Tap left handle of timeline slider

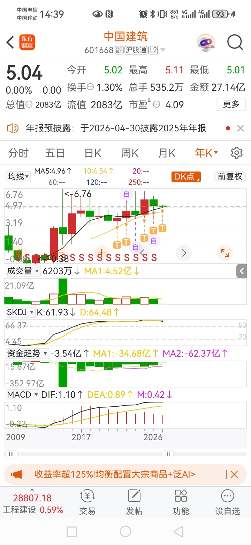pos(11,454)
